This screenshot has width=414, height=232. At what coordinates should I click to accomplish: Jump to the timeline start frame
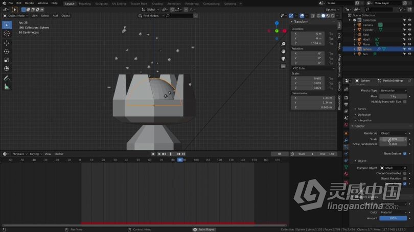(x=159, y=154)
